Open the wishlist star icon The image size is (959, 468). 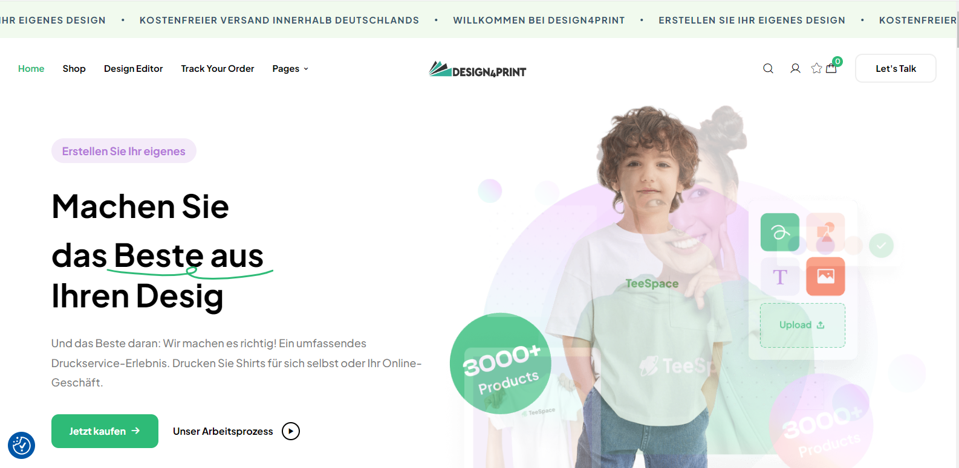(x=816, y=68)
